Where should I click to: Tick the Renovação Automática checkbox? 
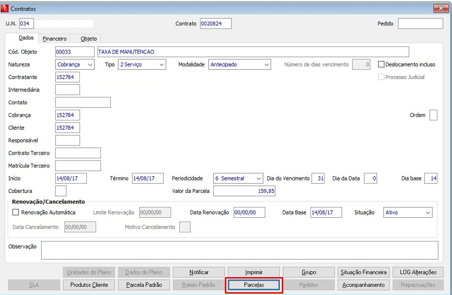(x=16, y=212)
